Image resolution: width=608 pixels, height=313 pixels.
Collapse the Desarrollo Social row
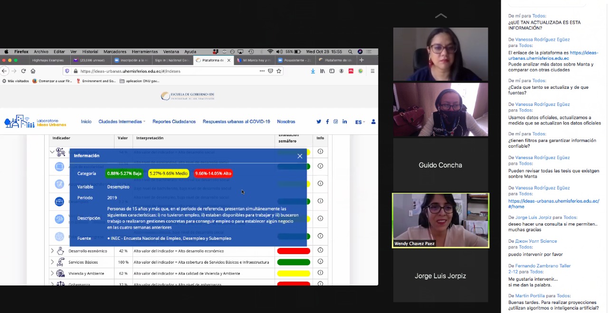52,152
